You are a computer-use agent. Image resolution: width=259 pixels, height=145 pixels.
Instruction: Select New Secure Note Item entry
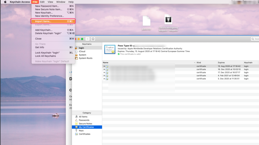pyautogui.click(x=53, y=9)
